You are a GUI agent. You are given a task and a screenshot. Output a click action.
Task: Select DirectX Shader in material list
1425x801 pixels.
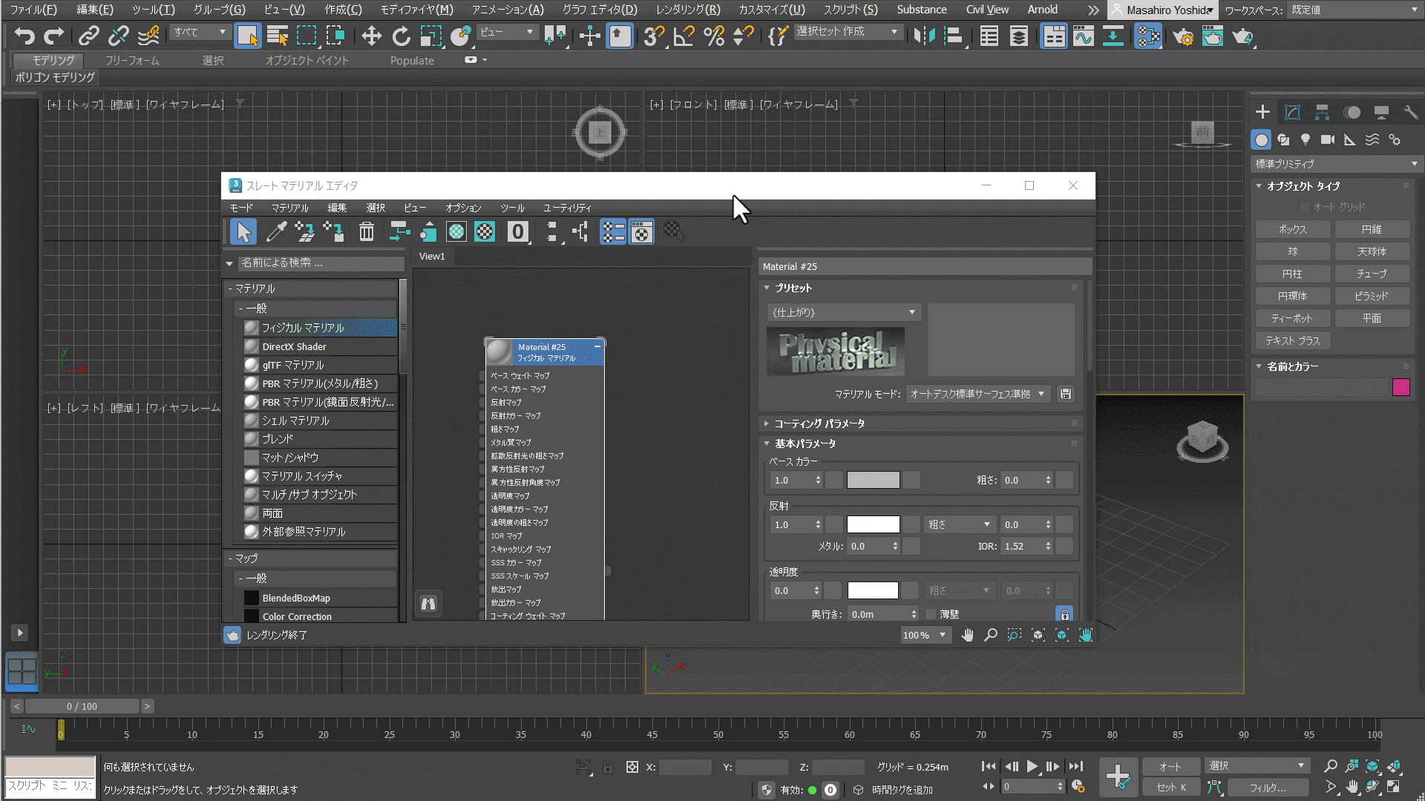coord(320,346)
